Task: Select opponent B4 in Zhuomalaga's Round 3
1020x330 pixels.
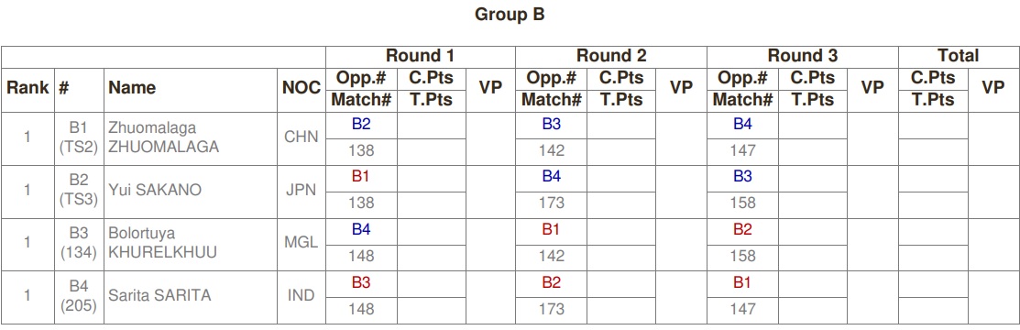Action: coord(742,125)
